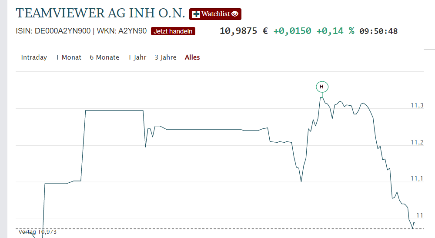Click the H high marker on chart

click(x=322, y=87)
